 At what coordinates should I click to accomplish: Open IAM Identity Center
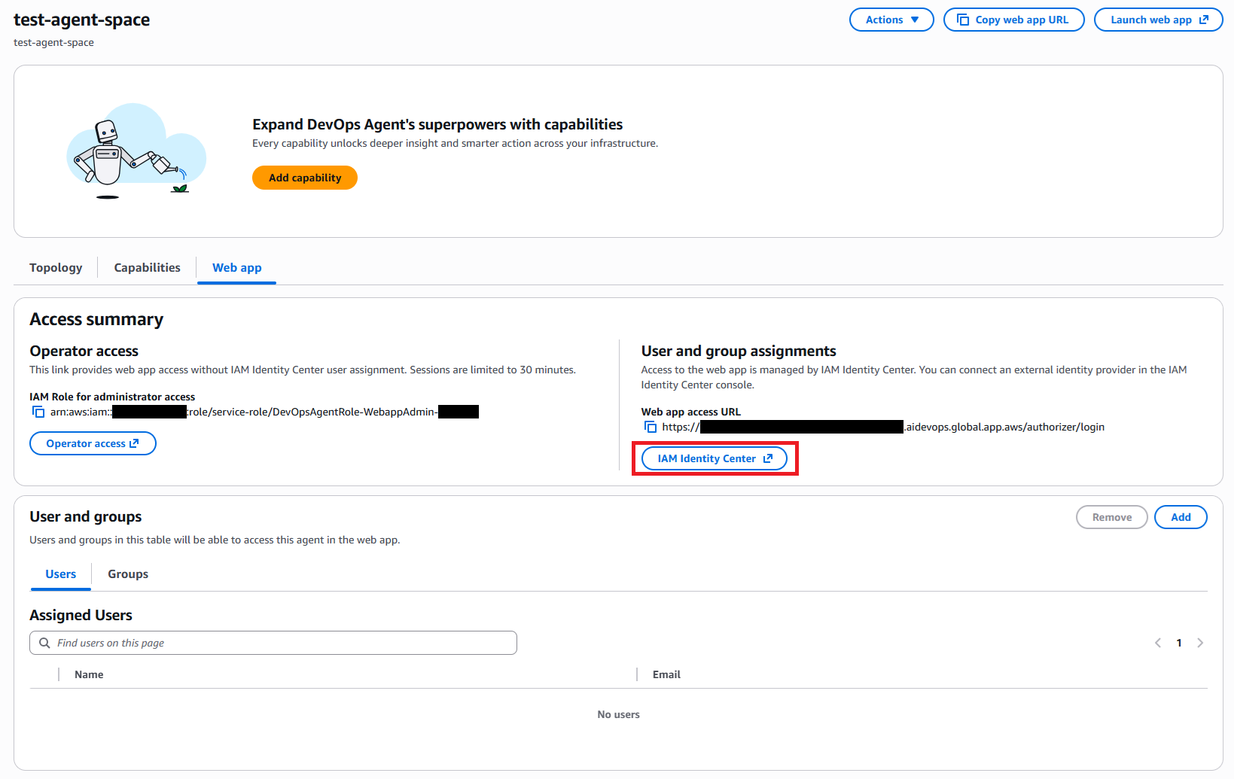point(714,458)
